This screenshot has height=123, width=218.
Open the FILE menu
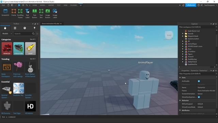[x=3, y=5]
